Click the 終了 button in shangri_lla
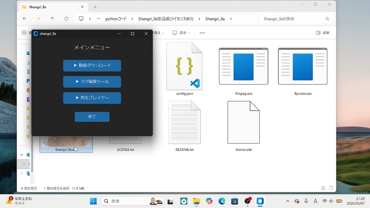Screen dimensions: 370x208 [92, 117]
